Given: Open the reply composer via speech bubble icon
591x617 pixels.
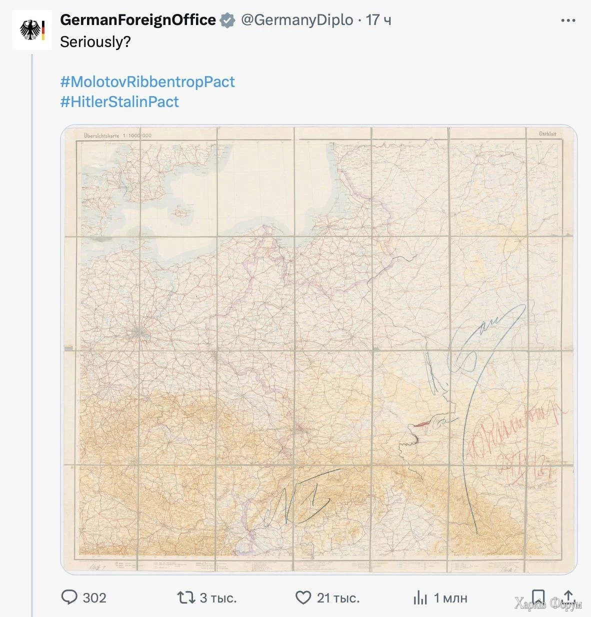Looking at the screenshot, I should click(x=69, y=597).
